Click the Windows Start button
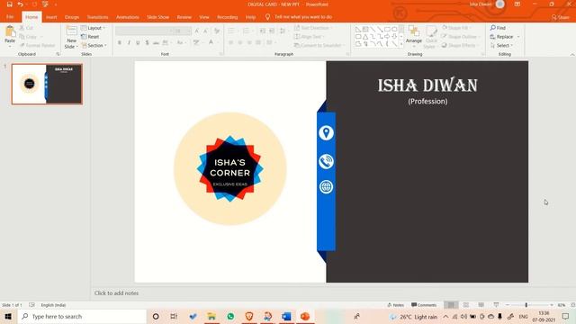The width and height of the screenshot is (576, 324). point(8,316)
